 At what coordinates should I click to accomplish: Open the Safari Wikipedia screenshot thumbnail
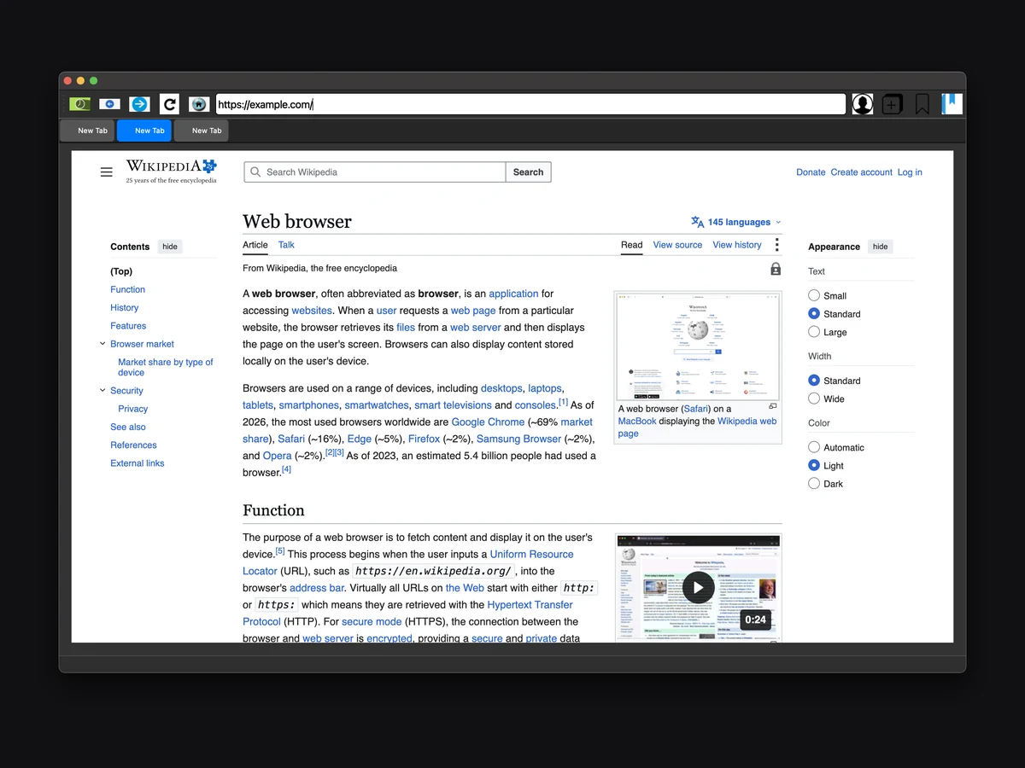coord(698,346)
